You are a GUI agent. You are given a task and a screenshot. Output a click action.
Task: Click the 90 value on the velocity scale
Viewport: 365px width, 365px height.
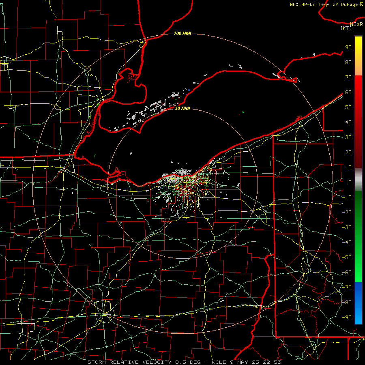(x=348, y=47)
